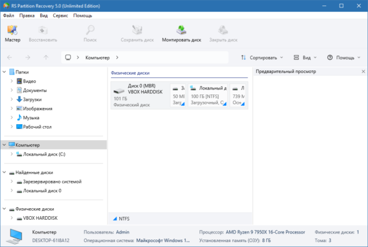Go back with the left arrow
The height and width of the screenshot is (247, 368).
pyautogui.click(x=10, y=57)
